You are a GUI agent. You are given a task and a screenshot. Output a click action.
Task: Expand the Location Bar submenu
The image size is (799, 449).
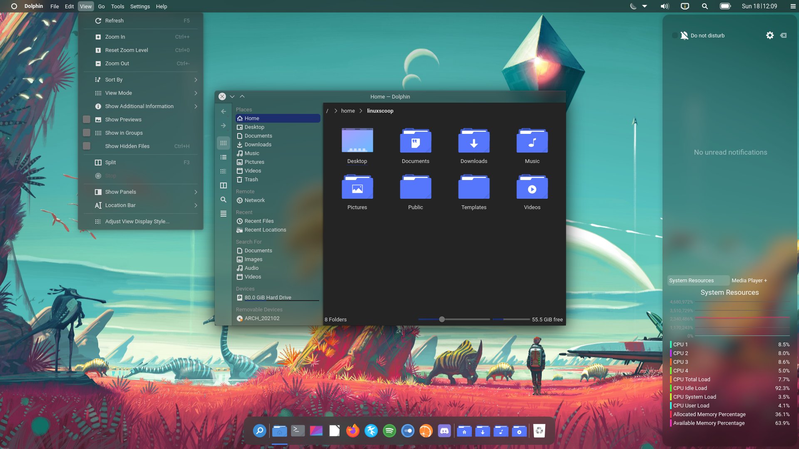point(141,205)
